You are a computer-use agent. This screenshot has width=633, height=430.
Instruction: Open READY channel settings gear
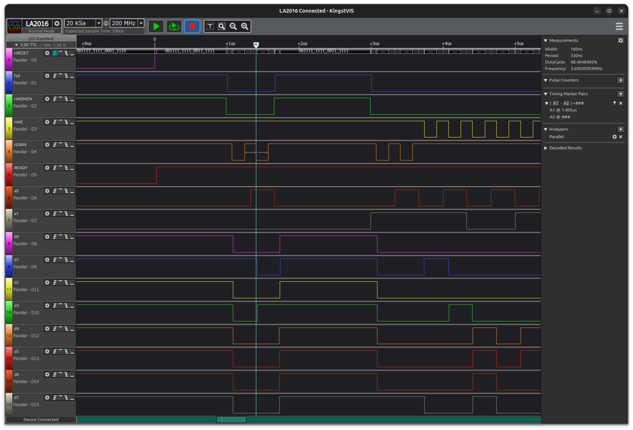click(47, 168)
